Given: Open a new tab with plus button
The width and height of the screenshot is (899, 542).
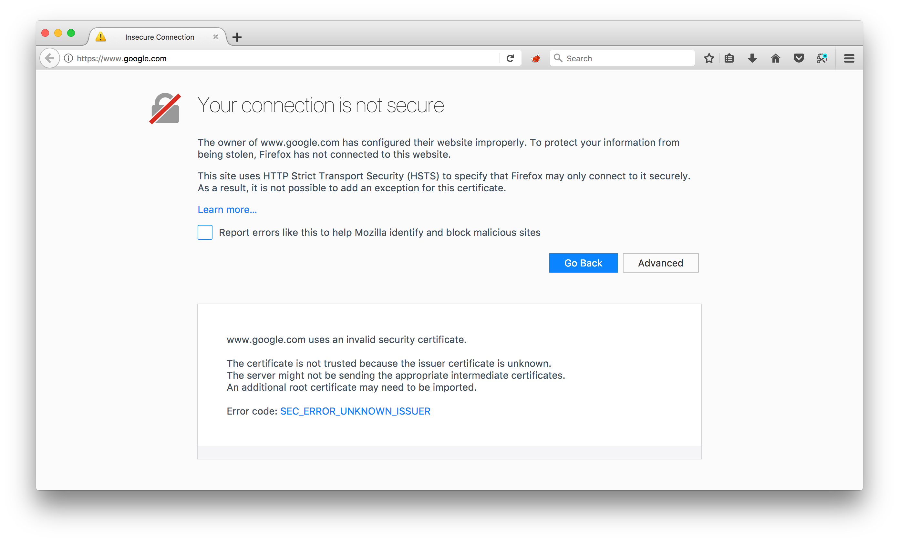Looking at the screenshot, I should click(237, 37).
